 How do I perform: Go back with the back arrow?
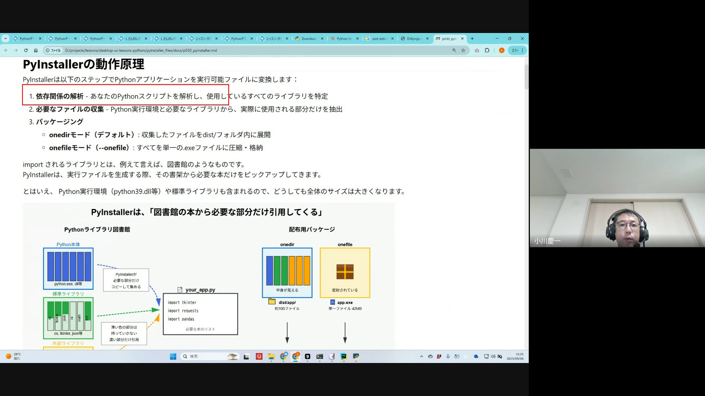(x=6, y=50)
